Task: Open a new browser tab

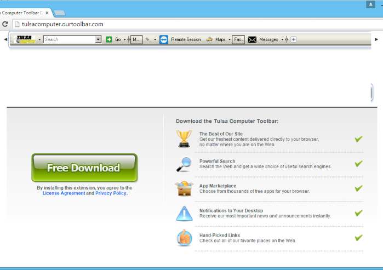Action: point(60,13)
